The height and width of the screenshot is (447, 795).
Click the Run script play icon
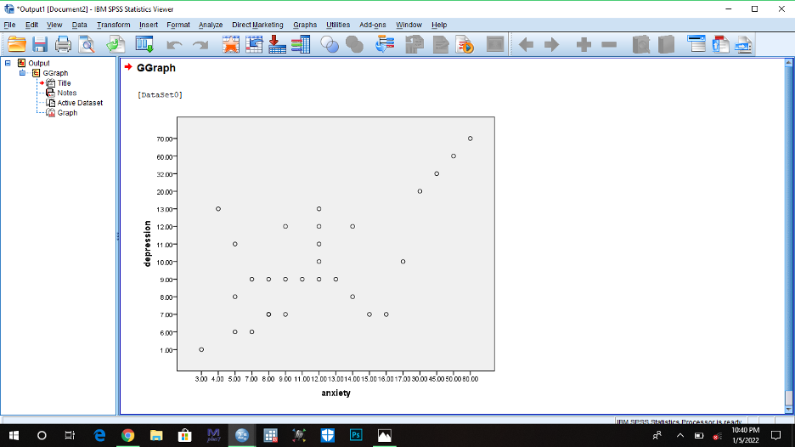point(465,45)
